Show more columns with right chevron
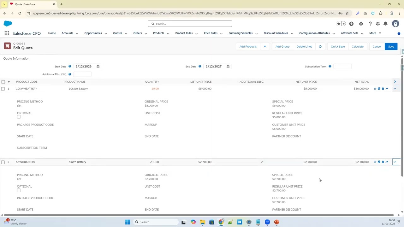The height and width of the screenshot is (227, 404). point(395,82)
